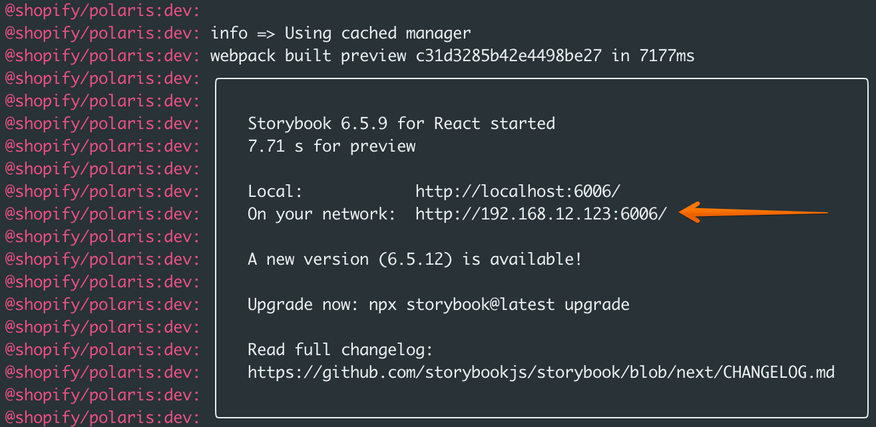Click the "webpack built preview" words

click(304, 56)
